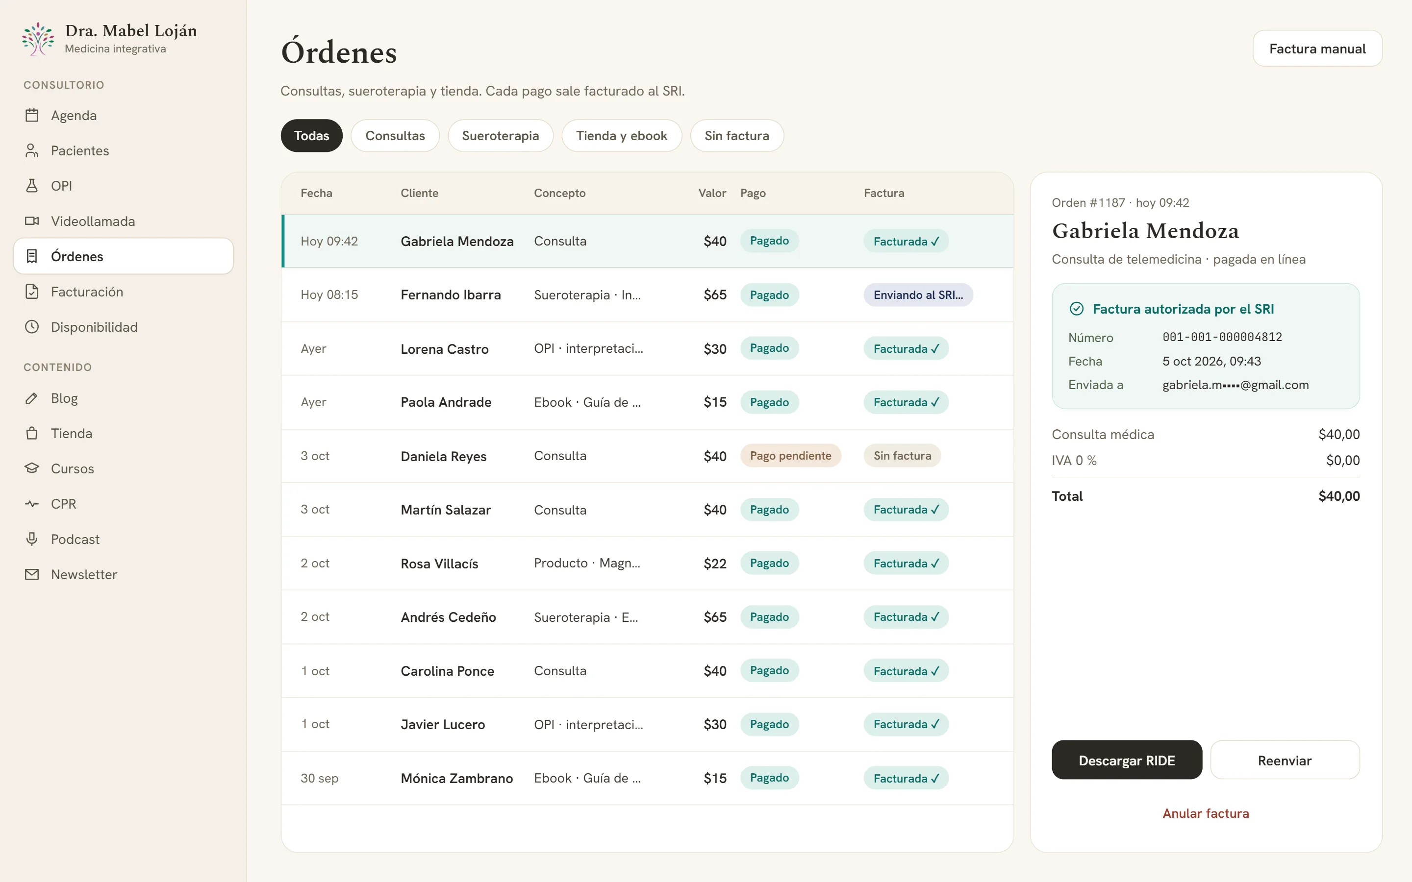The width and height of the screenshot is (1412, 882).
Task: Click the Pago pendiente badge
Action: coord(790,456)
